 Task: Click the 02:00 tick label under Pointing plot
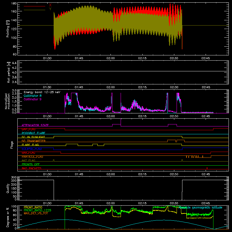(x=110, y=58)
